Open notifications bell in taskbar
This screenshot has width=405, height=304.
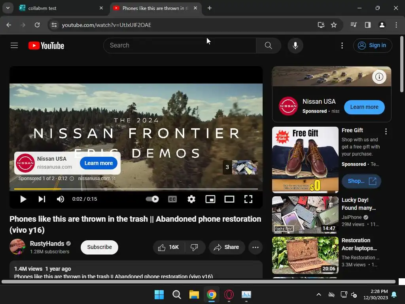point(394,294)
